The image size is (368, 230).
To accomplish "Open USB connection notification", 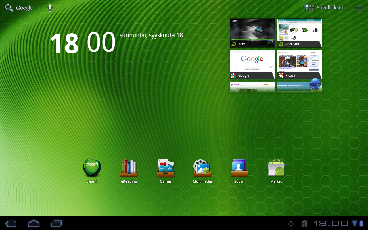I will [305, 223].
